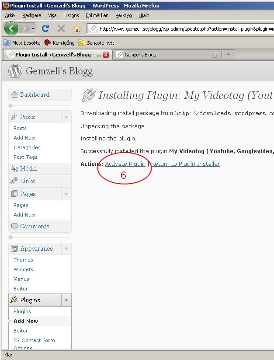This screenshot has height=360, width=274.
Task: Open the Bokmärken menu
Action: click(x=97, y=15)
